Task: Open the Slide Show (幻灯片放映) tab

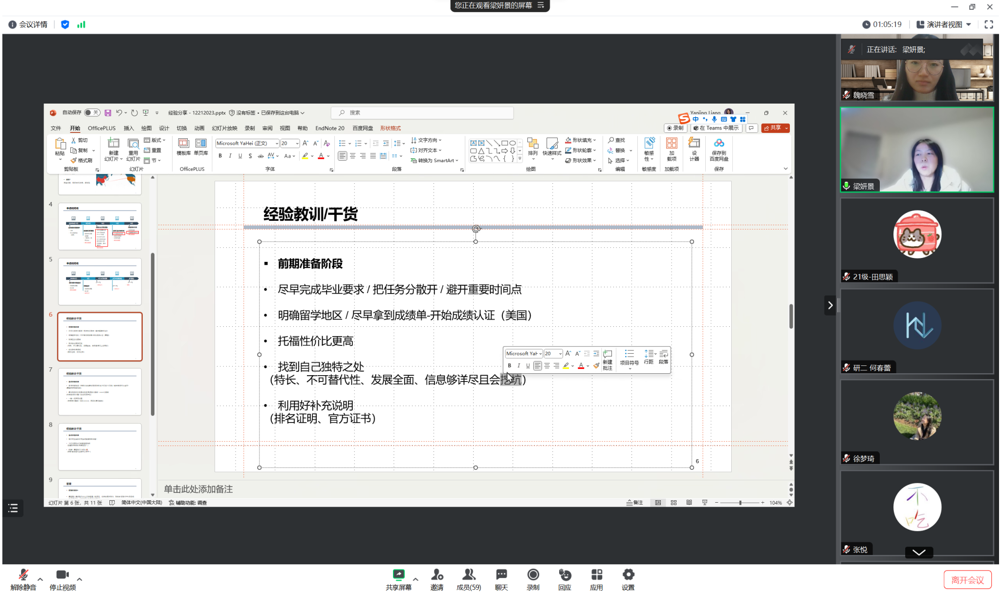Action: (224, 128)
